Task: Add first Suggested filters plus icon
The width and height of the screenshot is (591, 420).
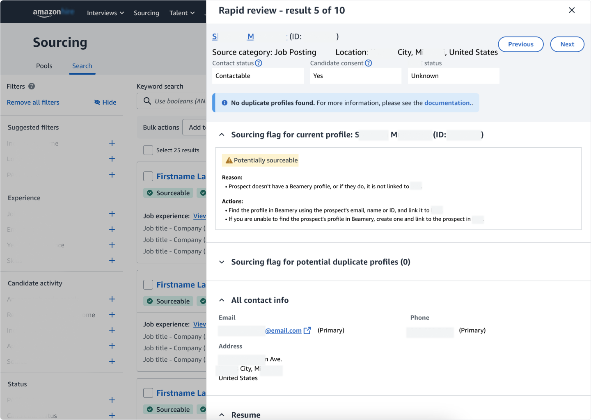Action: [x=112, y=143]
